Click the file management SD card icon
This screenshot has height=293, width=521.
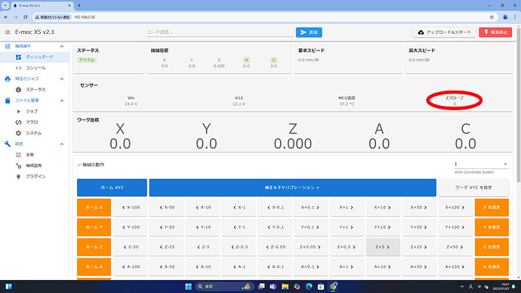click(8, 100)
